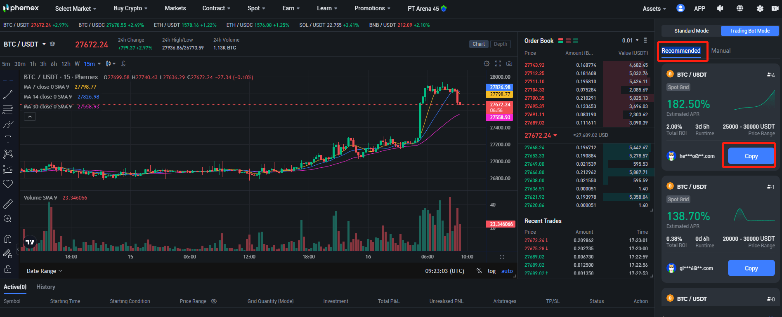Show only sell orders in order book
The image size is (782, 317).
pos(568,41)
